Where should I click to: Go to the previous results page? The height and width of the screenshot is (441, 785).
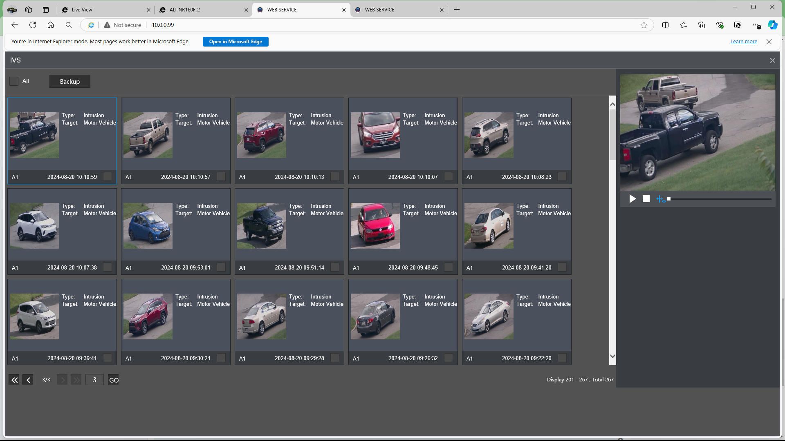(28, 380)
